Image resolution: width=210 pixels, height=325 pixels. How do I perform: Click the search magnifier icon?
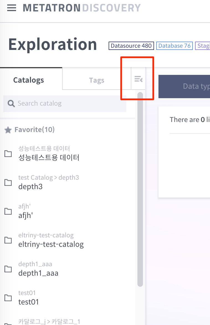tap(11, 103)
